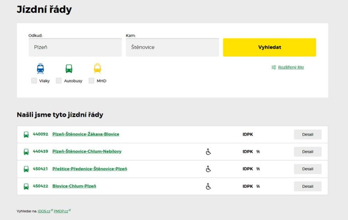Click Detail button for line 450422
348x220 pixels.
coord(308,186)
